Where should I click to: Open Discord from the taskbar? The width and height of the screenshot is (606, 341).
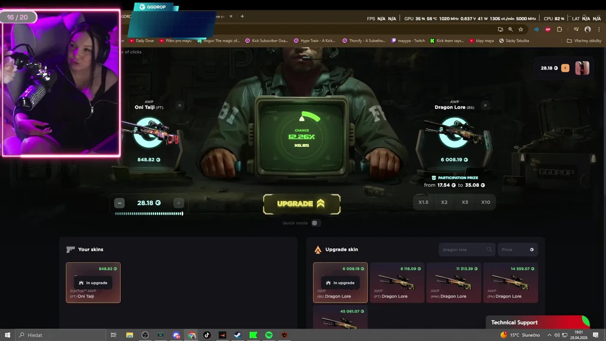[x=176, y=335]
